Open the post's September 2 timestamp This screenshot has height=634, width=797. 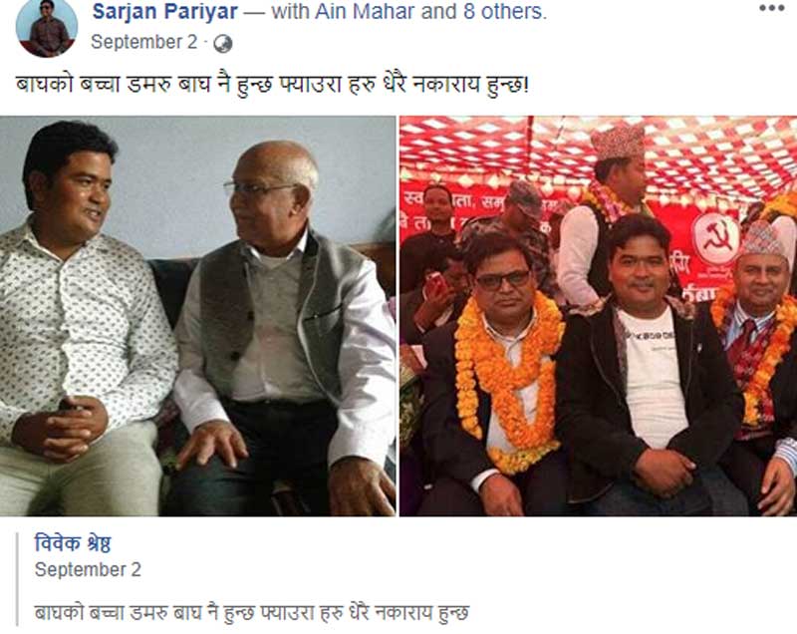pos(143,42)
